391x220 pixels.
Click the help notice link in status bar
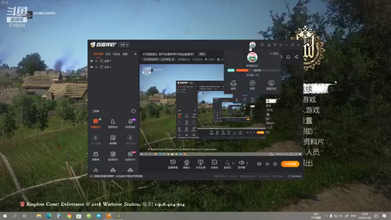coord(118,176)
